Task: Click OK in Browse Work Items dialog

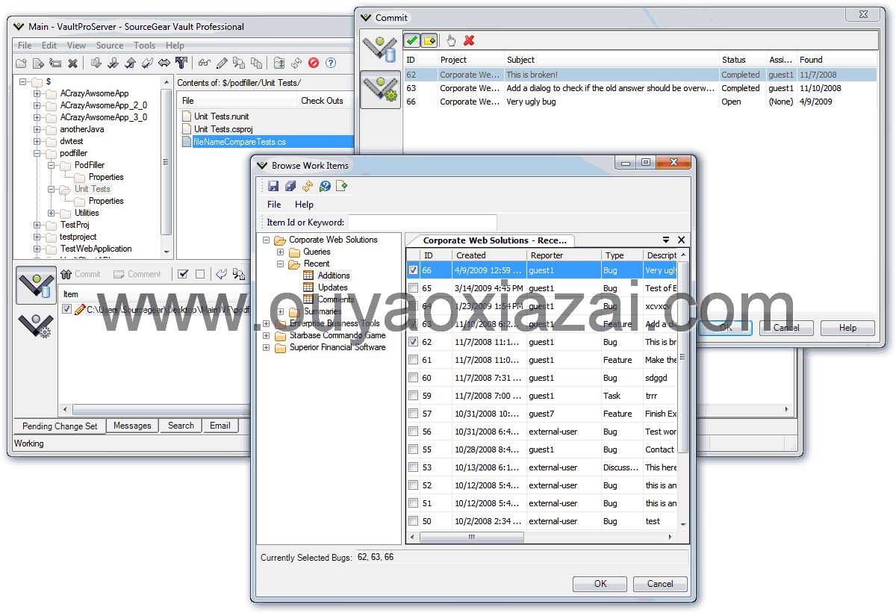Action: tap(600, 584)
